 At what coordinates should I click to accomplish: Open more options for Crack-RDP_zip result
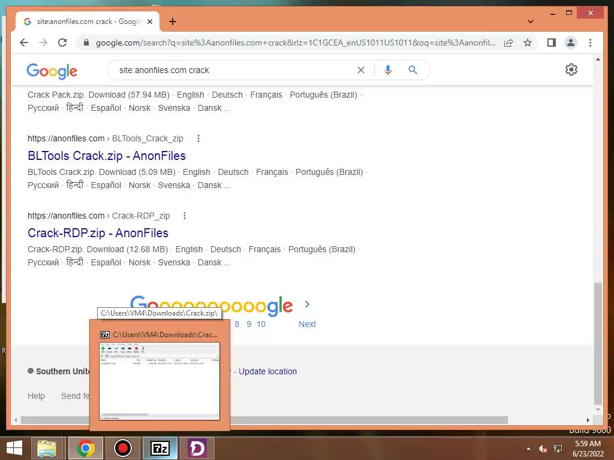[185, 216]
